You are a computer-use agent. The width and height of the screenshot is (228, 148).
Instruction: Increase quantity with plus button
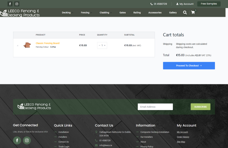[x=105, y=45]
